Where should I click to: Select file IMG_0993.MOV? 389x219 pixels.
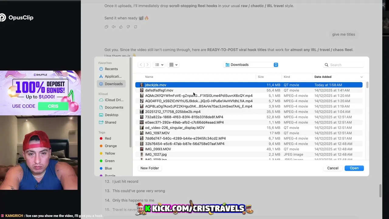pyautogui.click(x=249, y=149)
